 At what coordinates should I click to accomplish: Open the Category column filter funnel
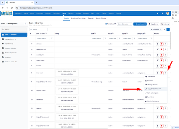click(x=151, y=38)
